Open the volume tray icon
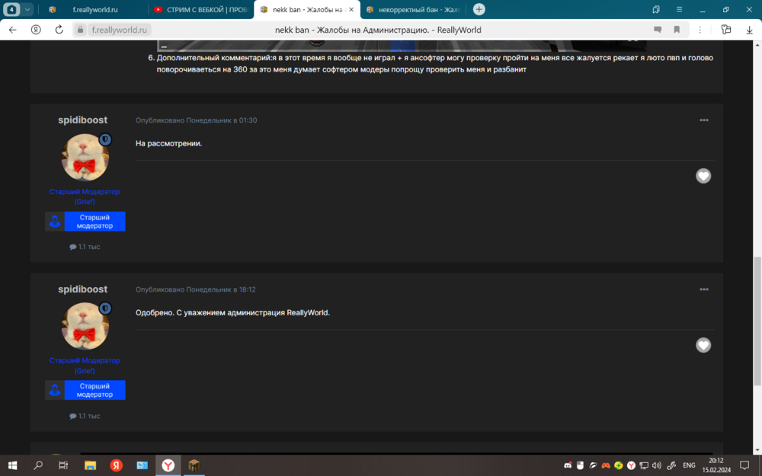 click(657, 465)
